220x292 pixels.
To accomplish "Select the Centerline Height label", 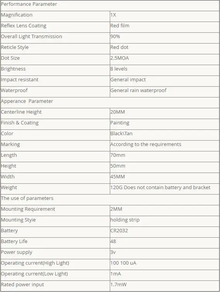I will pos(21,112).
